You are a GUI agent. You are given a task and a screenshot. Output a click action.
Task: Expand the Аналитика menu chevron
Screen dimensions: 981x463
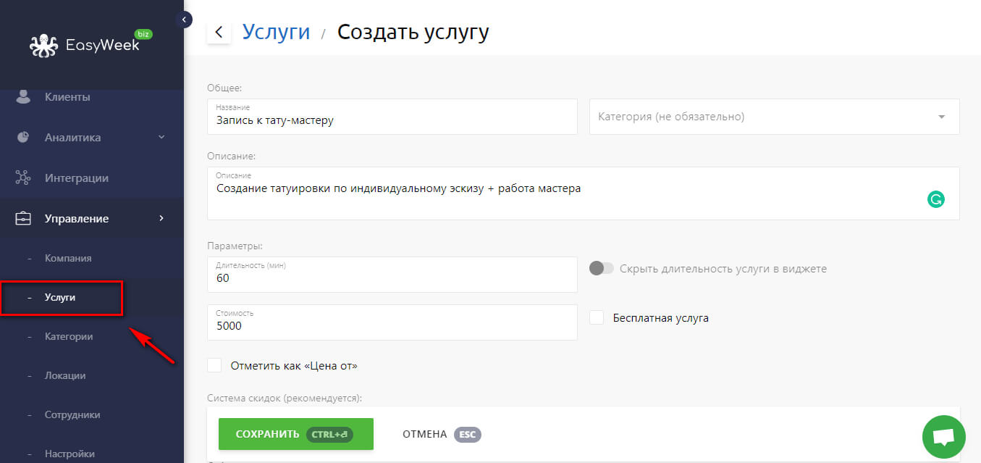[161, 137]
